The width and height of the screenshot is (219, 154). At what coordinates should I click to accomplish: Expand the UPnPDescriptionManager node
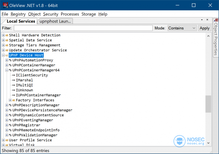point(7,105)
